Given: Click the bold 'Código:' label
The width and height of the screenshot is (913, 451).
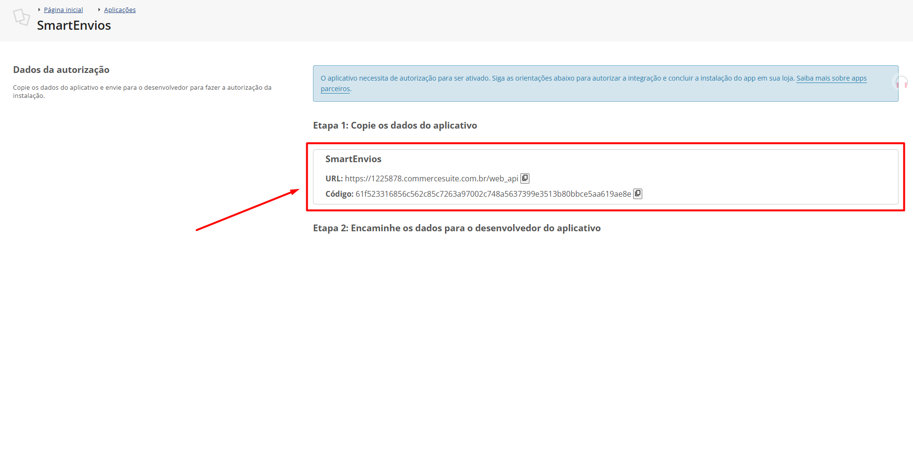Looking at the screenshot, I should (x=339, y=194).
